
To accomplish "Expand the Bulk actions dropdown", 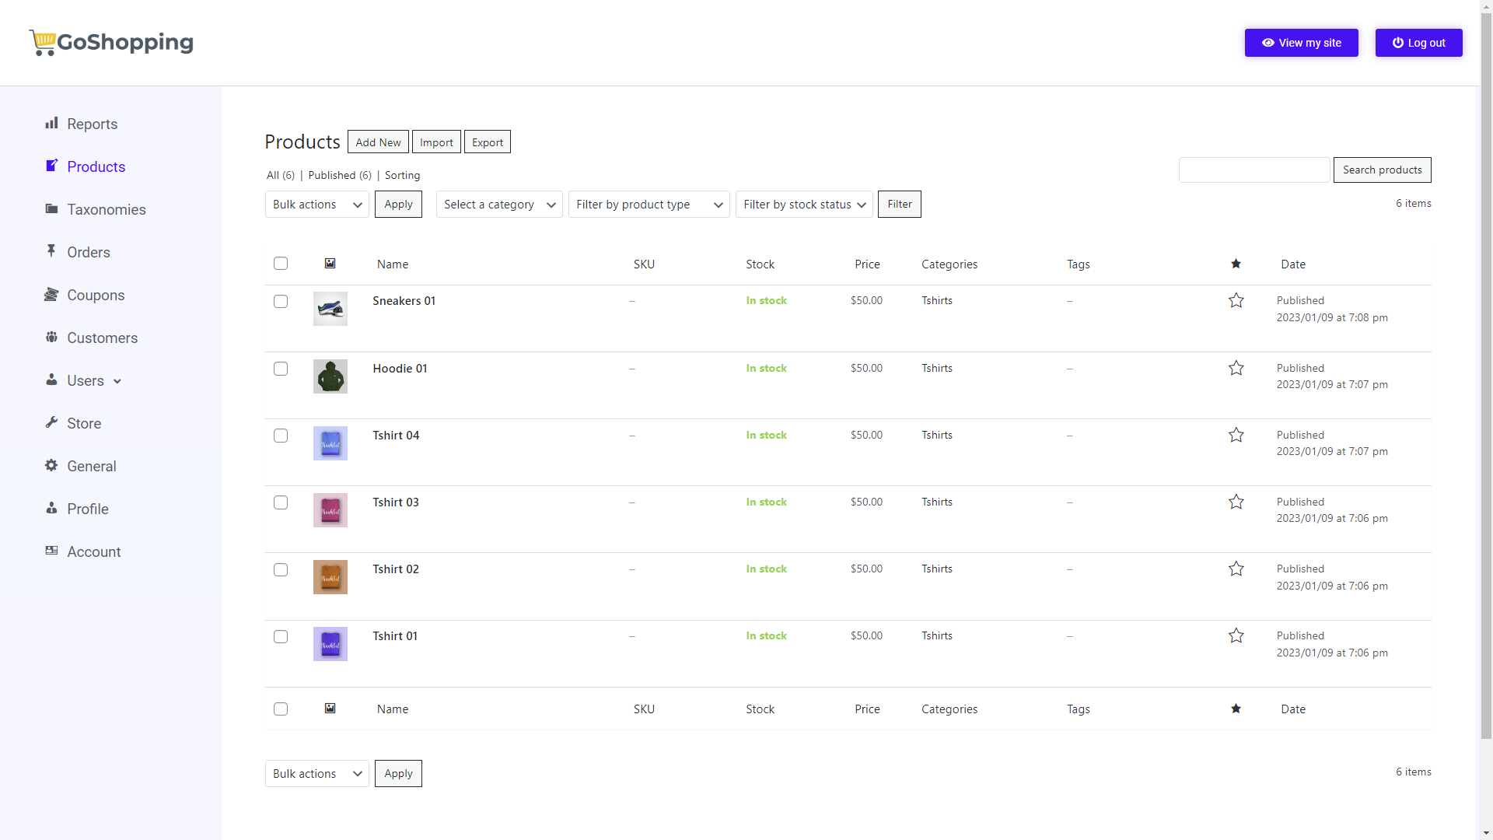I will [316, 204].
